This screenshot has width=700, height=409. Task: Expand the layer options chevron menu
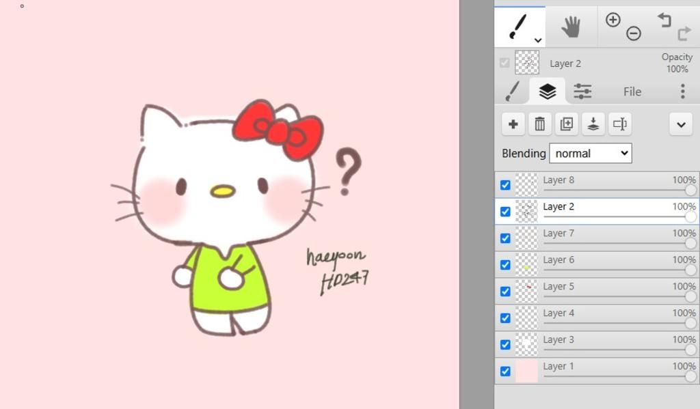(x=681, y=124)
